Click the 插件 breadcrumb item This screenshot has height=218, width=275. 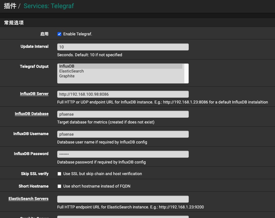point(10,6)
